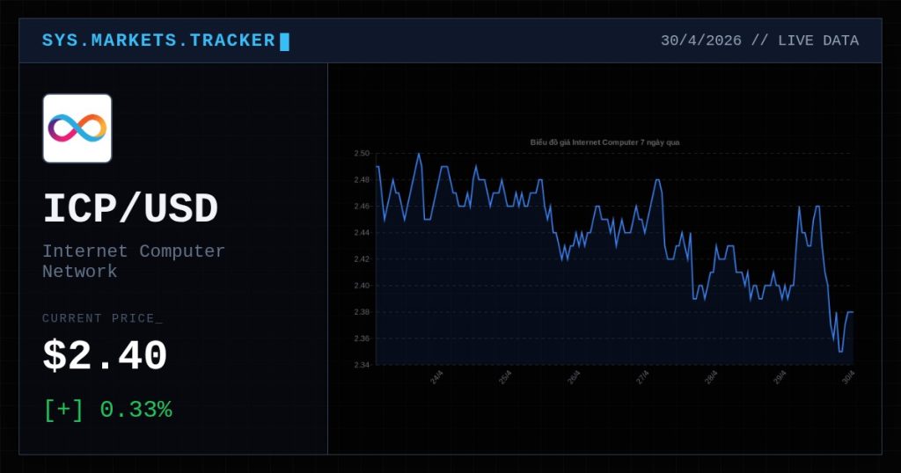
Task: Click the lowest dip near 2.35 on chart
Action: click(840, 352)
